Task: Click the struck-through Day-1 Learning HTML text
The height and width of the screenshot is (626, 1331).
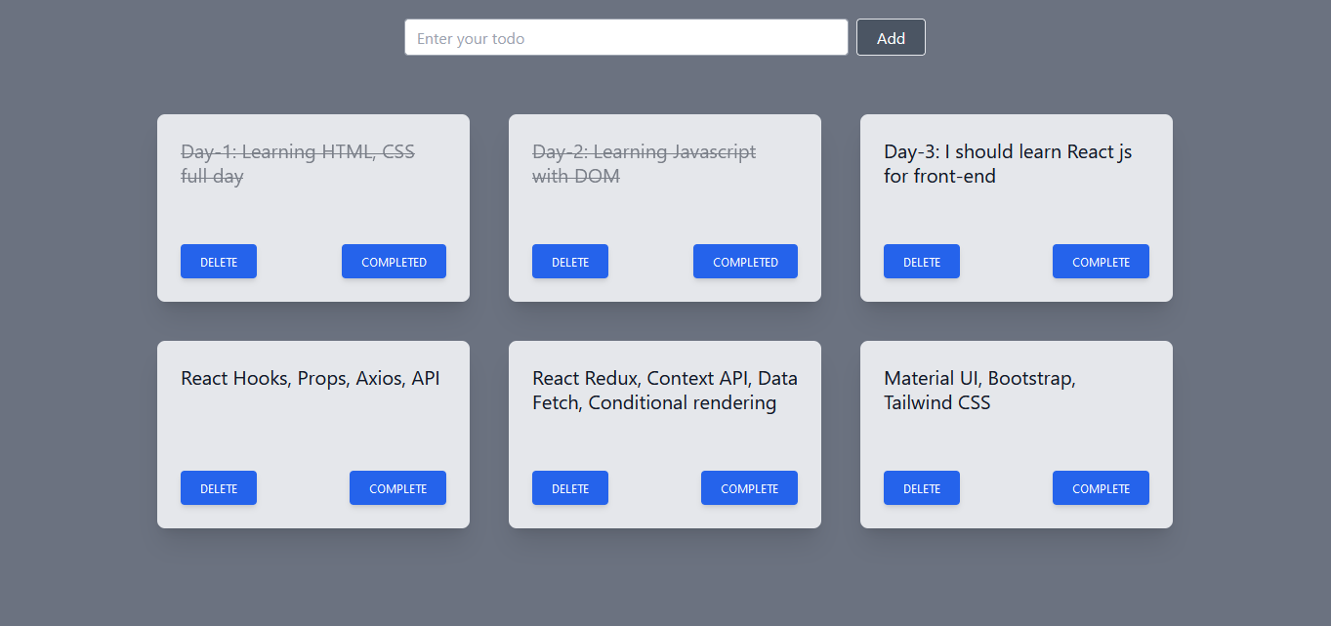Action: pos(297,164)
